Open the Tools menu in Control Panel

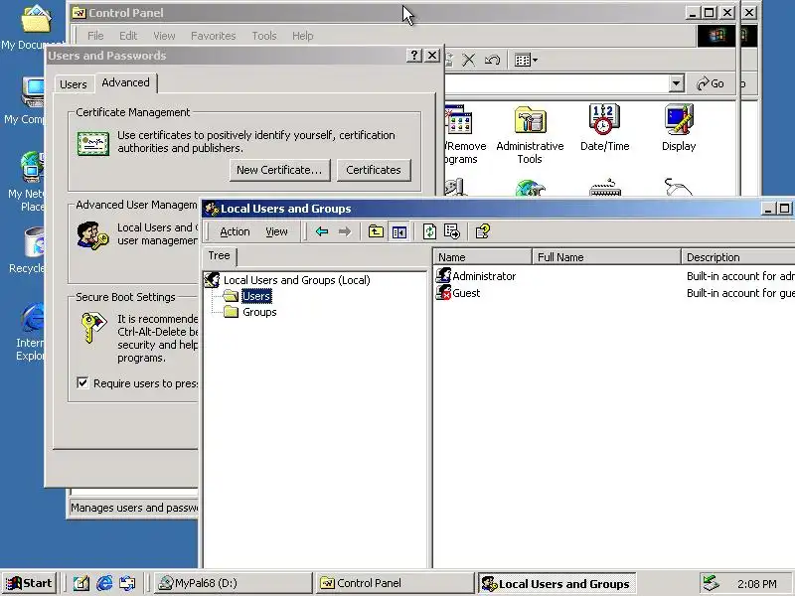[x=264, y=36]
